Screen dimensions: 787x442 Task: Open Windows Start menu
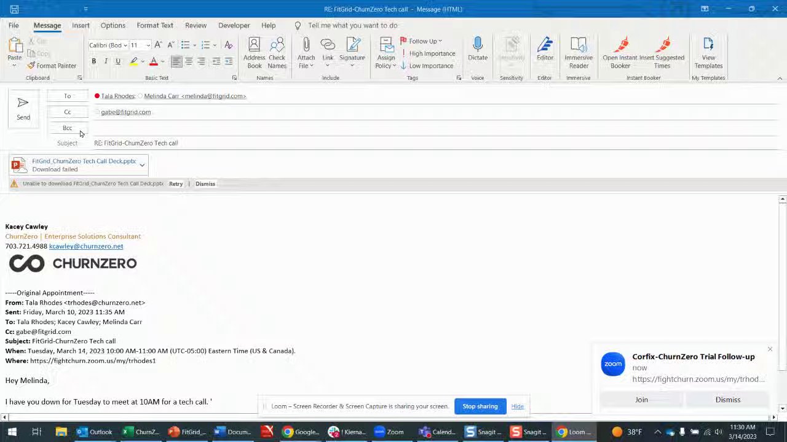[x=12, y=432]
